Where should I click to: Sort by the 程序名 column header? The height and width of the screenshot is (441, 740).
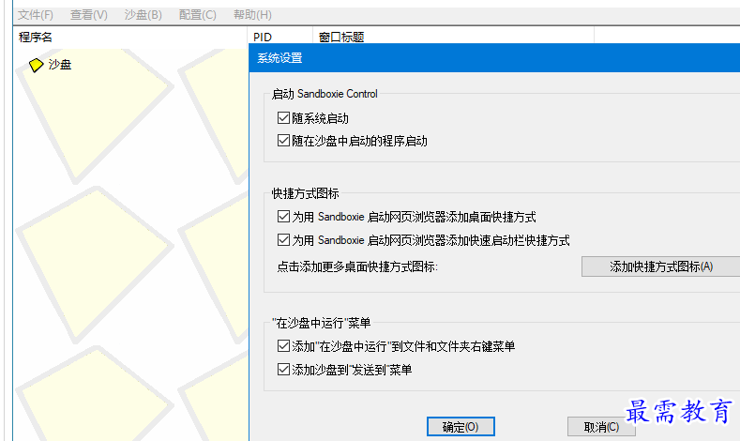[130, 37]
